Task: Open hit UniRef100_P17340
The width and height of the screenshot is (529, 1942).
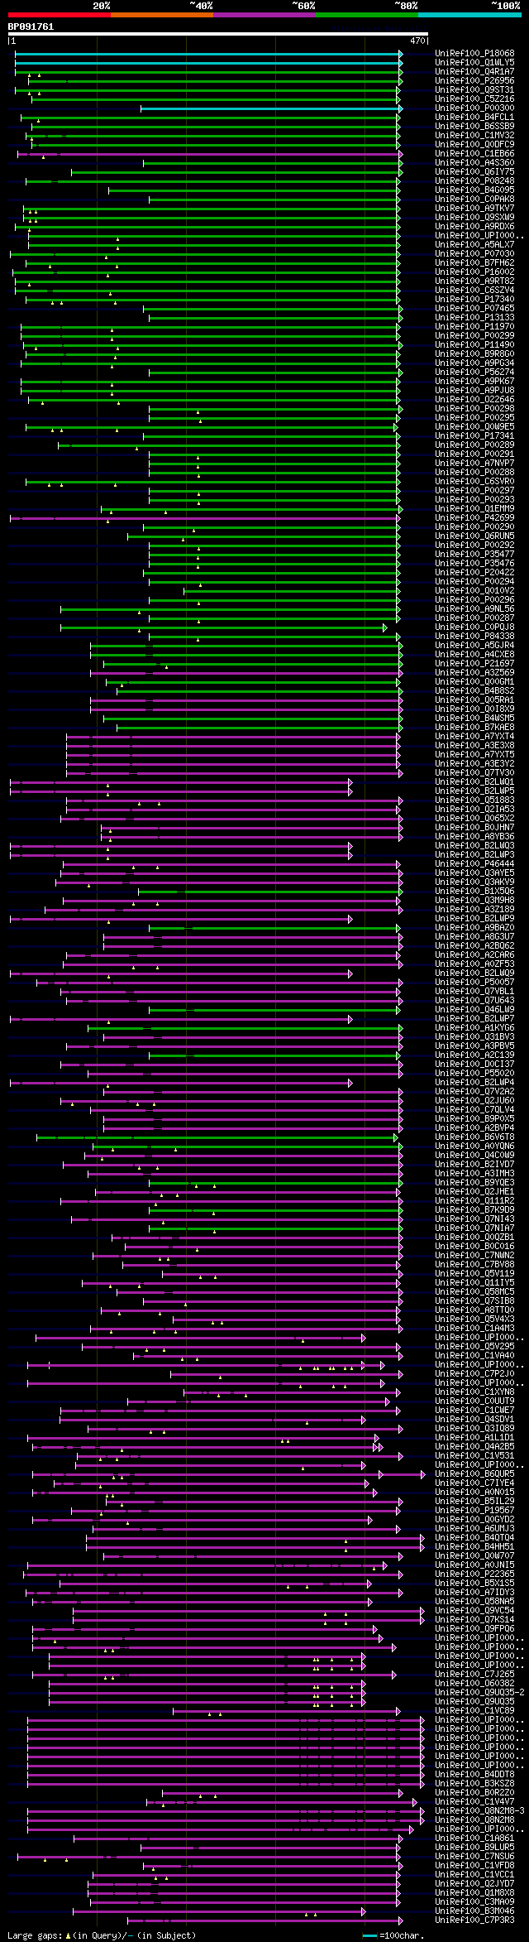Action: pyautogui.click(x=474, y=300)
